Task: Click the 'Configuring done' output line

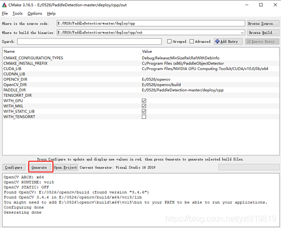Action: click(x=24, y=207)
